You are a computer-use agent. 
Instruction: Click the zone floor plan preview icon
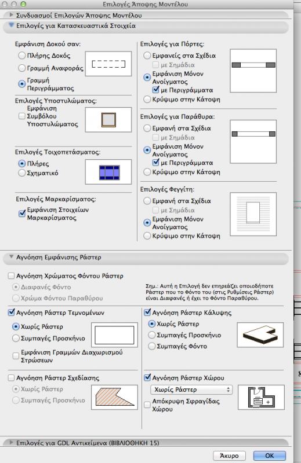262,397
